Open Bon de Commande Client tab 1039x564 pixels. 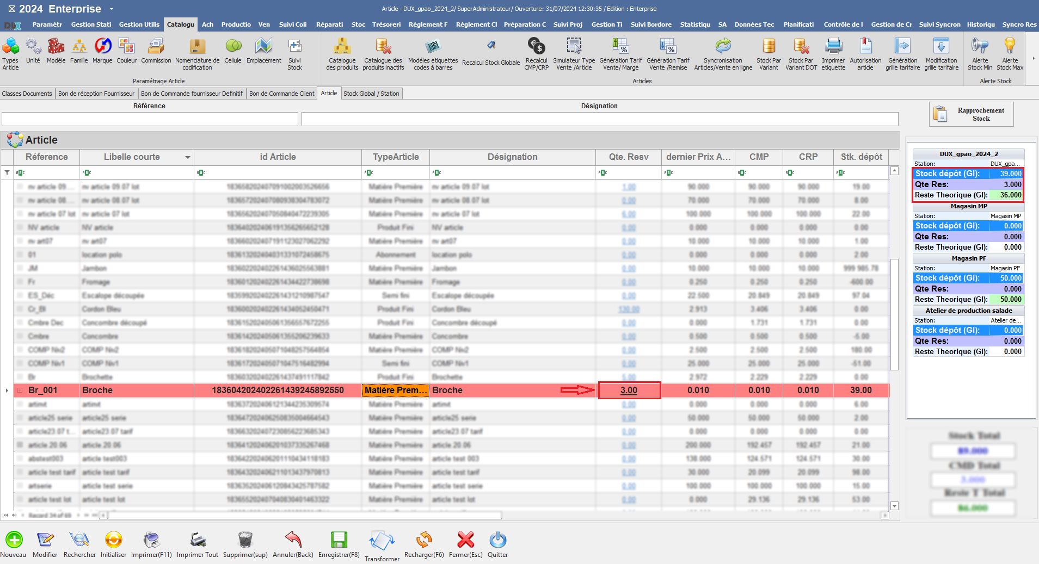point(282,94)
